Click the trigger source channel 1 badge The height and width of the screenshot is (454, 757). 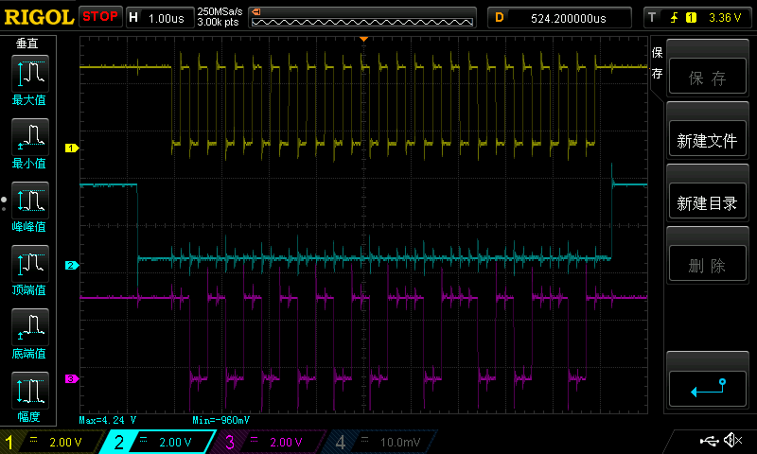691,18
